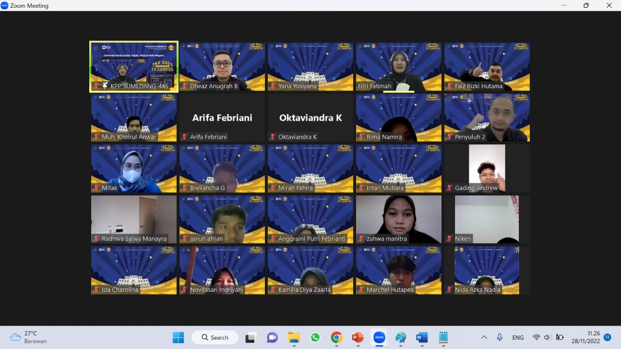This screenshot has height=349, width=621.
Task: Open File Explorer from the taskbar
Action: 294,337
